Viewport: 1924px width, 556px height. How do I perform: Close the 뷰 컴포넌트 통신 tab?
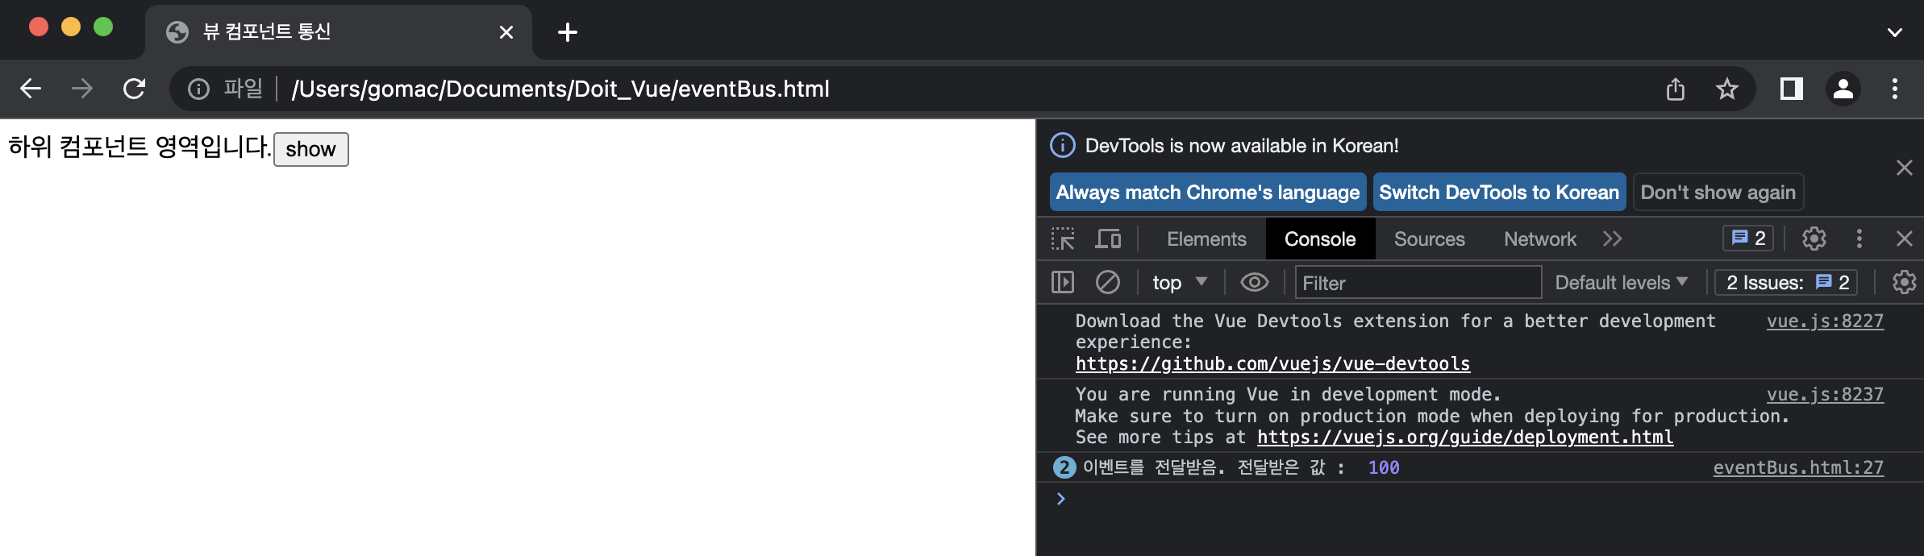(x=506, y=32)
